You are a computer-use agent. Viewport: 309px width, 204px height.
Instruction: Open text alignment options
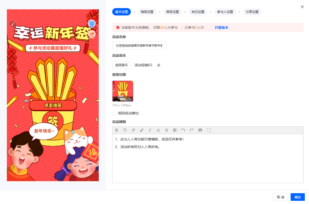pos(175,130)
